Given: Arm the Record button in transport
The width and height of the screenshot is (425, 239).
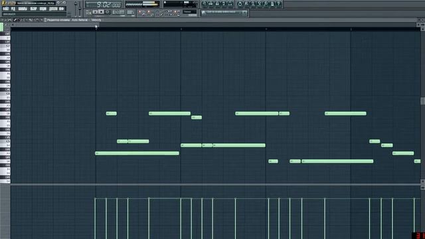Looking at the screenshot, I should tap(108, 12).
